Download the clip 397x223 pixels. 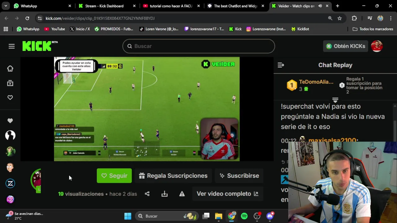pos(164,194)
